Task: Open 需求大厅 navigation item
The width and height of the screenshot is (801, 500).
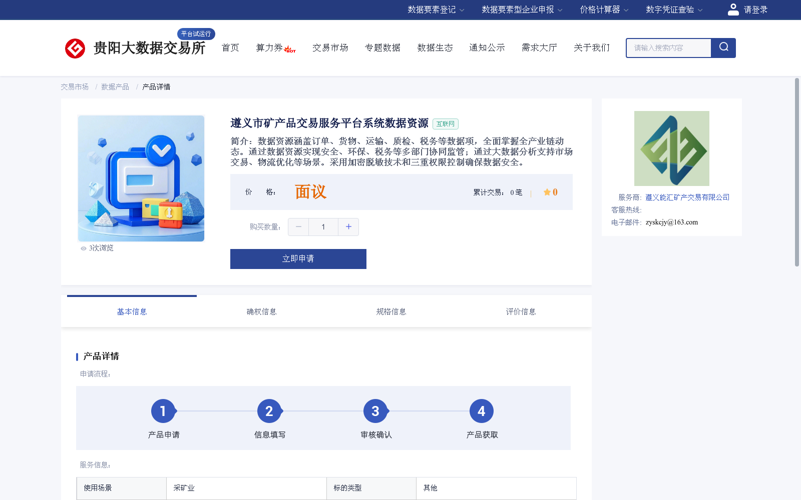Action: [x=539, y=48]
